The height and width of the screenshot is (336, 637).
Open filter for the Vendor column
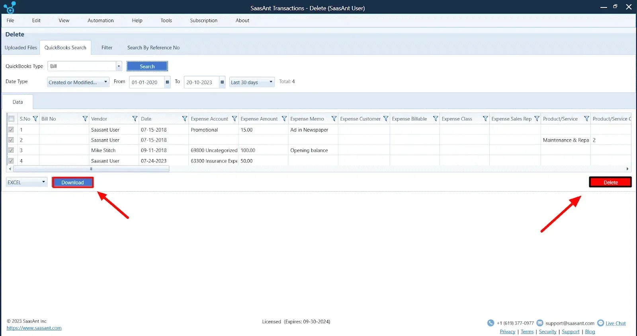(135, 118)
